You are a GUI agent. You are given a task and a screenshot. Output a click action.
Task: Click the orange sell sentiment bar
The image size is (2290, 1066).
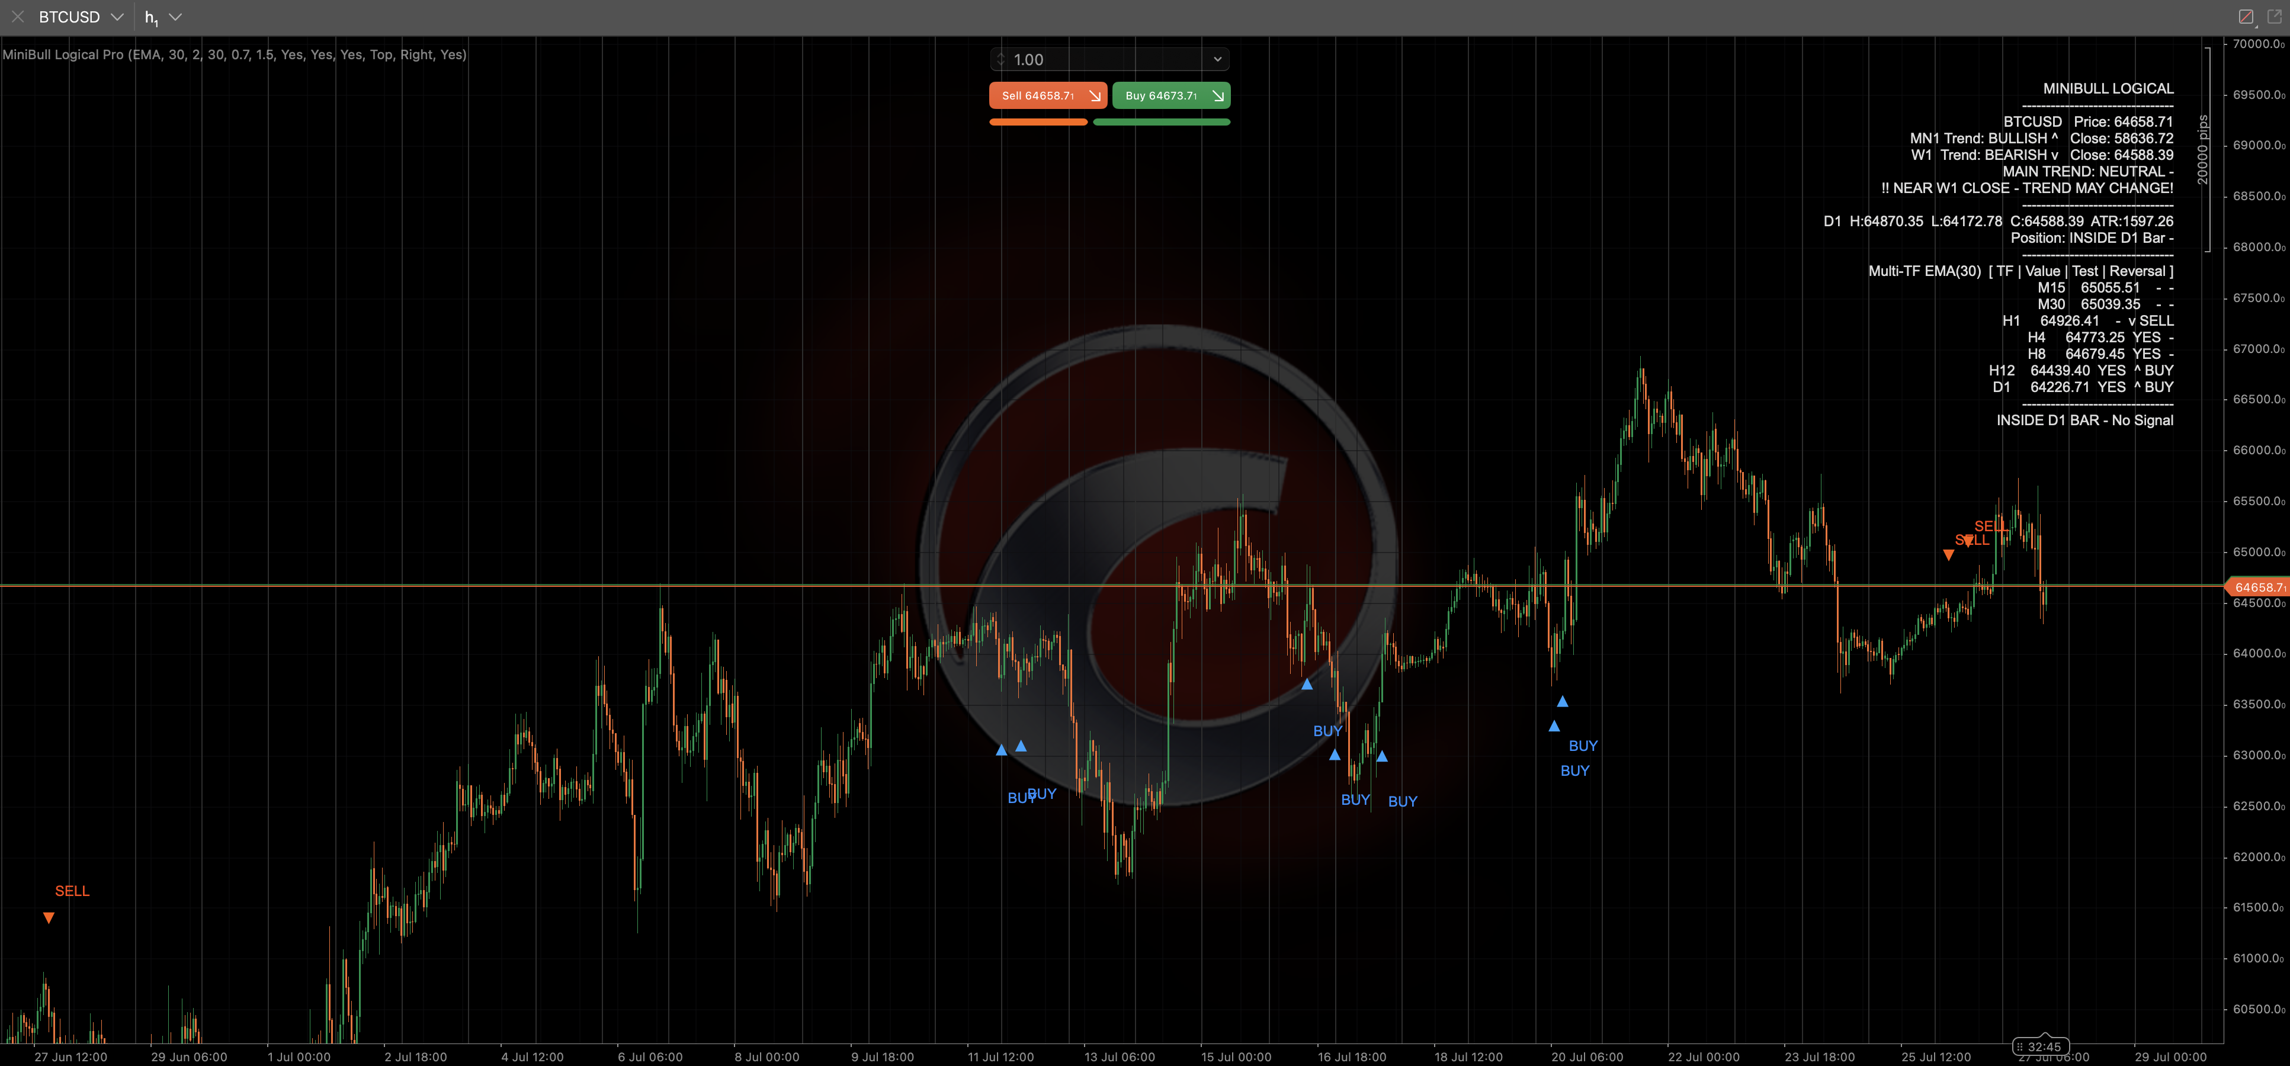[x=1038, y=122]
